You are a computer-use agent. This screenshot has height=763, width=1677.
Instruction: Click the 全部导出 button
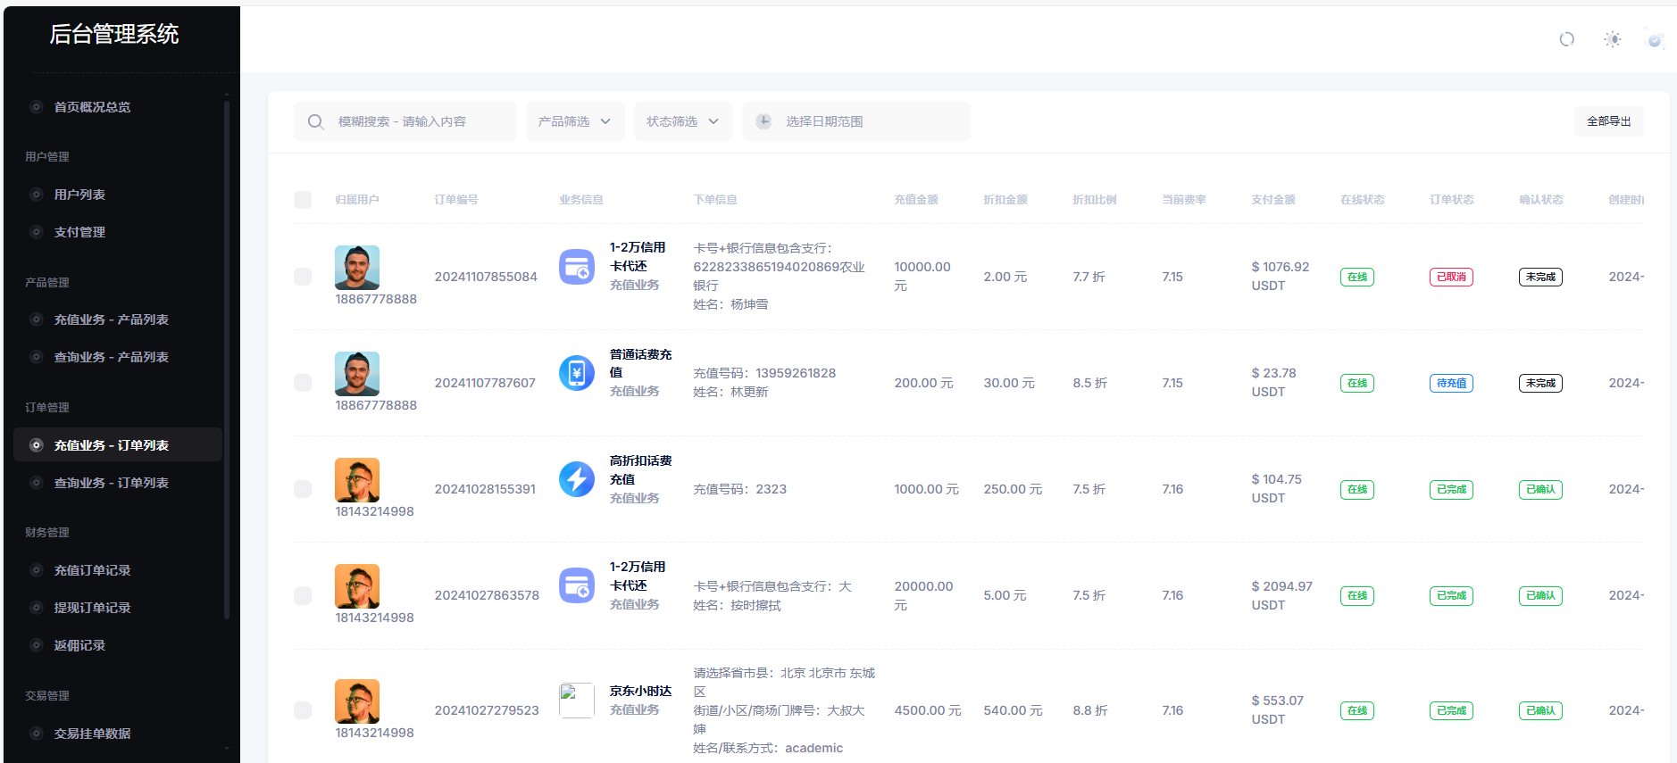[1608, 121]
